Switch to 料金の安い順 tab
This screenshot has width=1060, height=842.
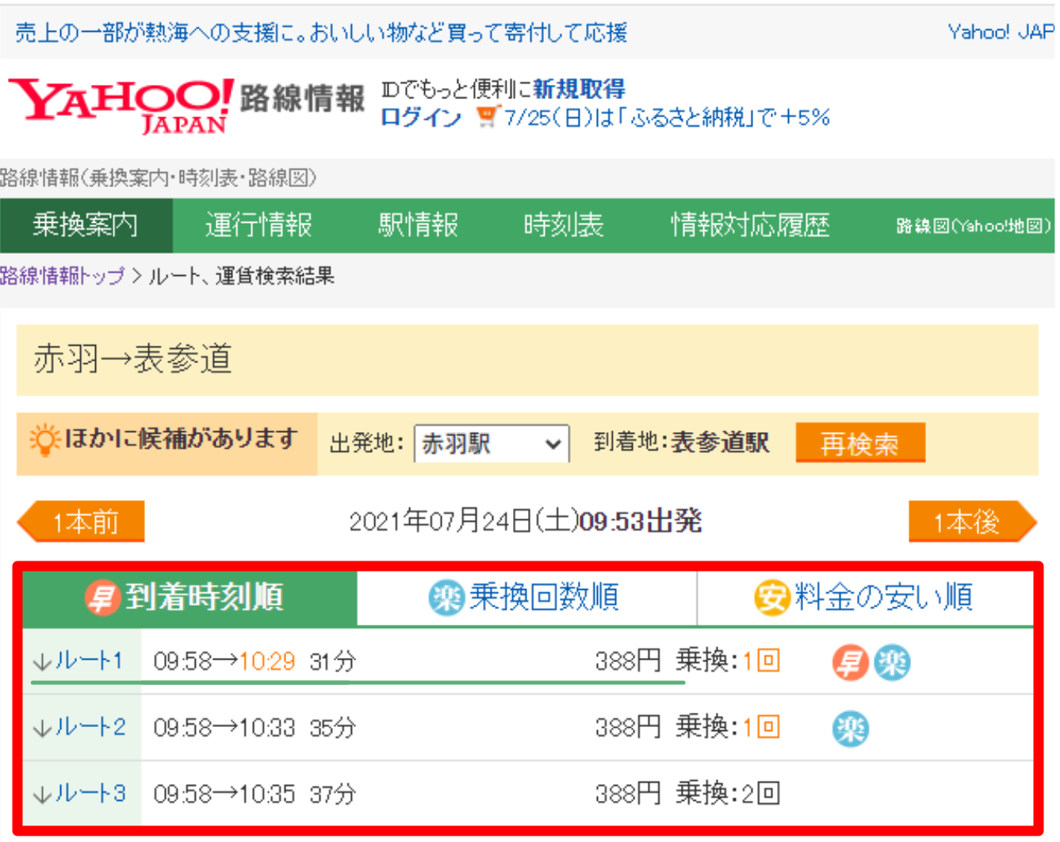tap(865, 598)
